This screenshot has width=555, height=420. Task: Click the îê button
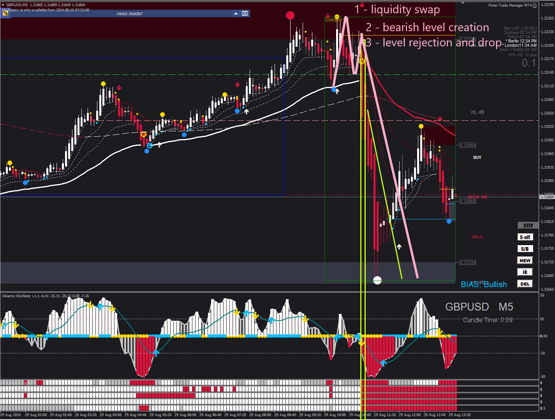pyautogui.click(x=525, y=272)
